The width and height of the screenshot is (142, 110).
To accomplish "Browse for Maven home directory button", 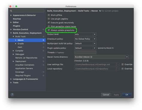I will [131, 57].
